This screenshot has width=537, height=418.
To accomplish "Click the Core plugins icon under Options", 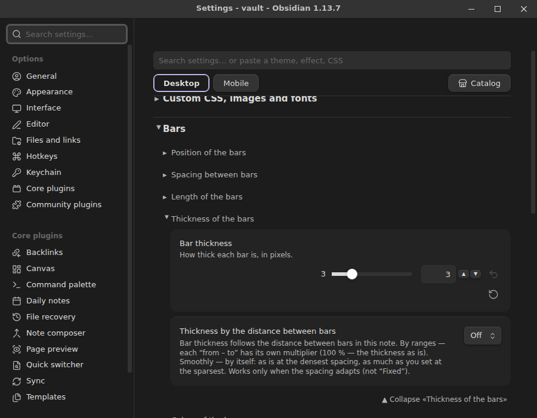I will point(17,189).
